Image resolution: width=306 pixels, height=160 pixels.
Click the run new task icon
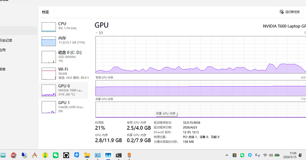pyautogui.click(x=282, y=12)
